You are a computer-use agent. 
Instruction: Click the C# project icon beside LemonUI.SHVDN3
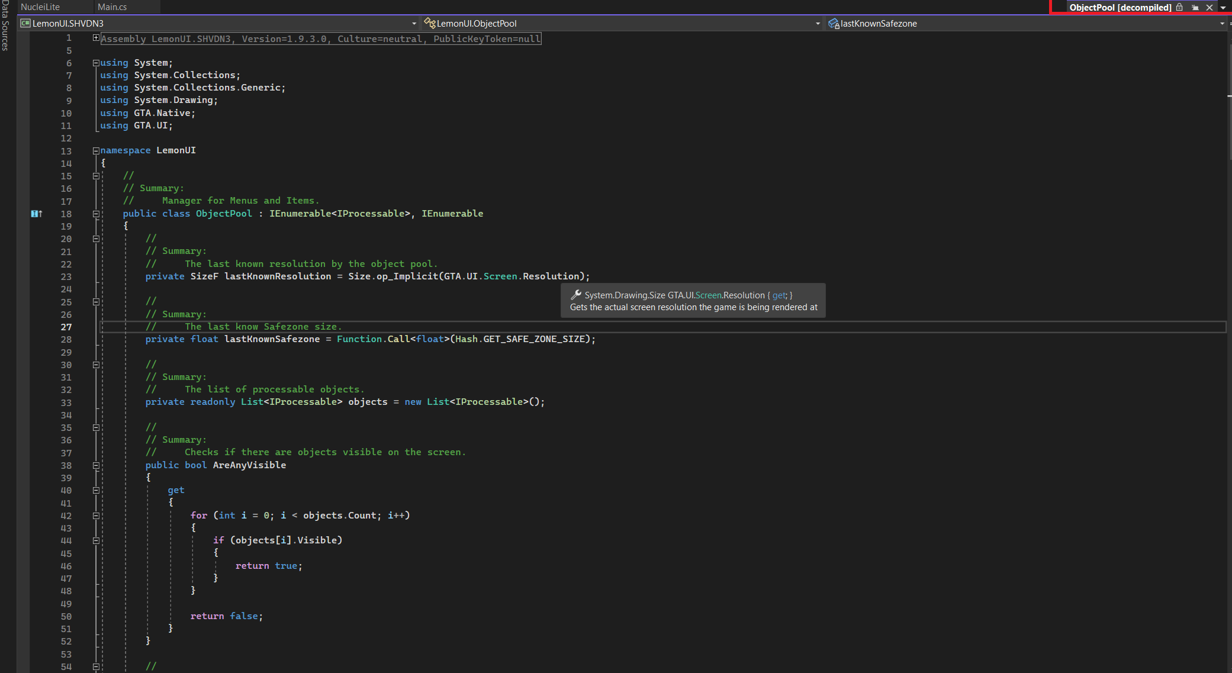(x=25, y=23)
